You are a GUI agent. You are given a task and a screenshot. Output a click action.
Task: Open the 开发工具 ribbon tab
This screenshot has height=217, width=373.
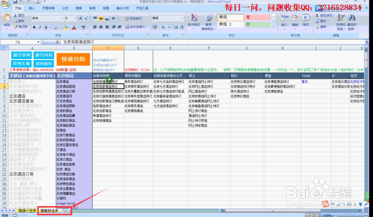(142, 8)
